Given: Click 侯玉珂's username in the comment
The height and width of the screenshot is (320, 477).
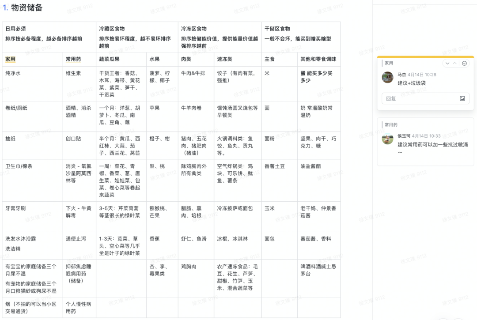Looking at the screenshot, I should [404, 138].
